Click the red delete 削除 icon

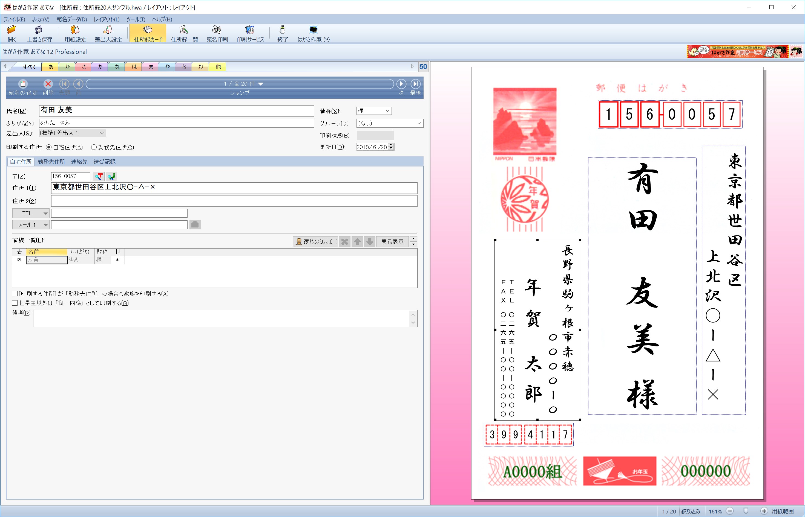tap(48, 84)
